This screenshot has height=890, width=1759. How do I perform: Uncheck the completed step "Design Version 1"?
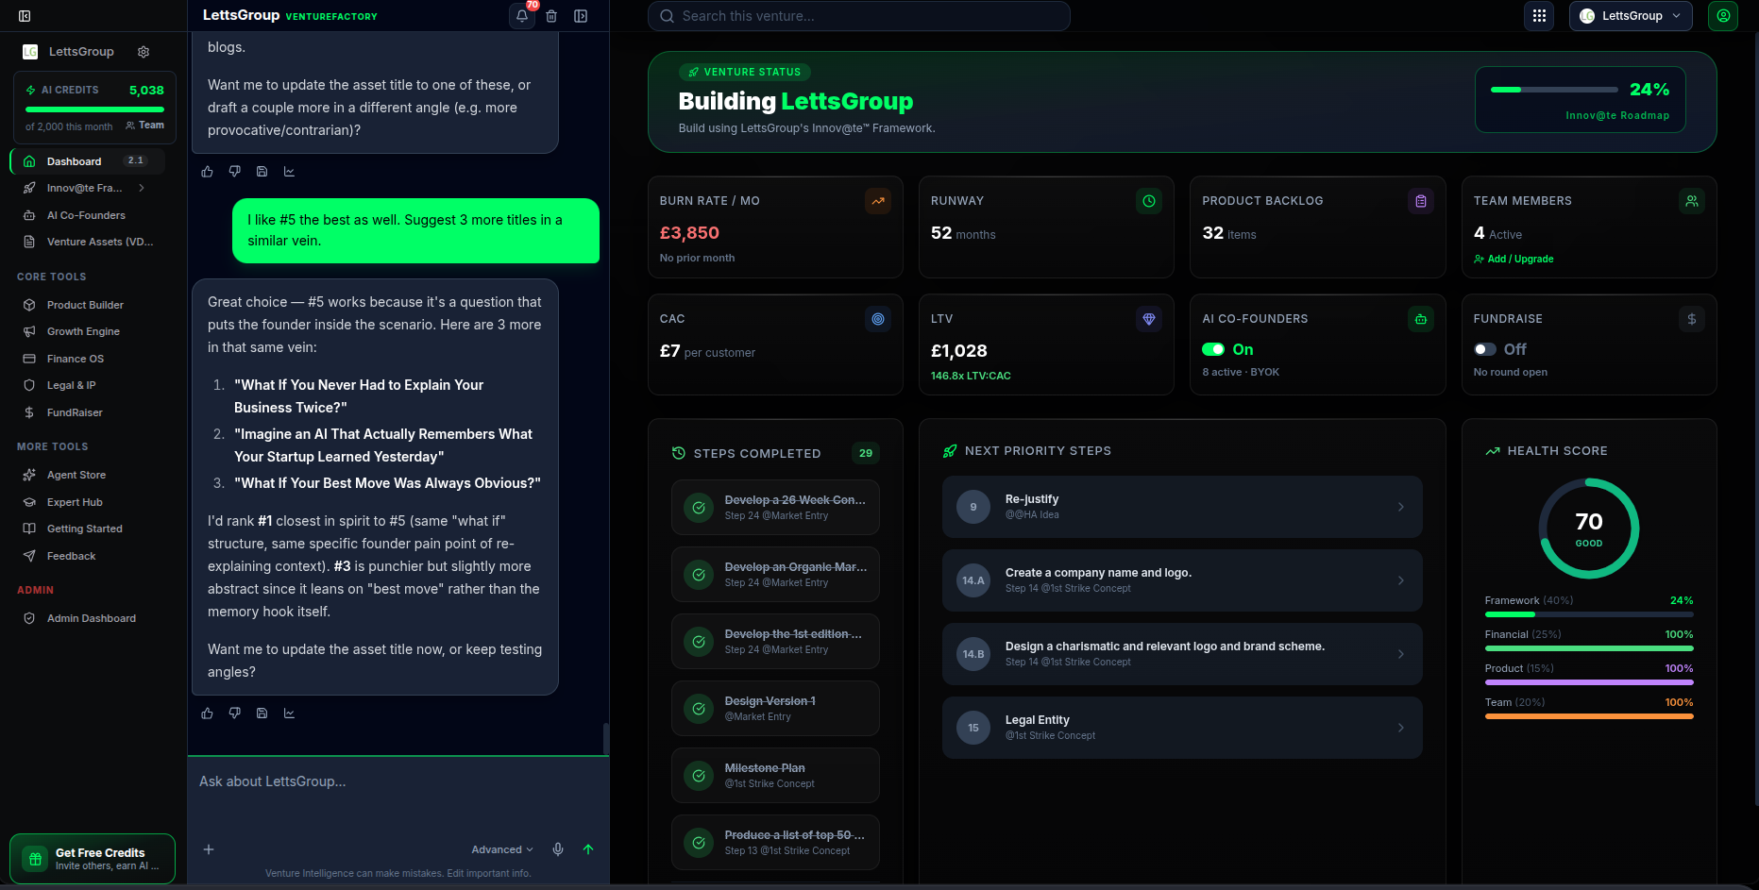point(699,709)
